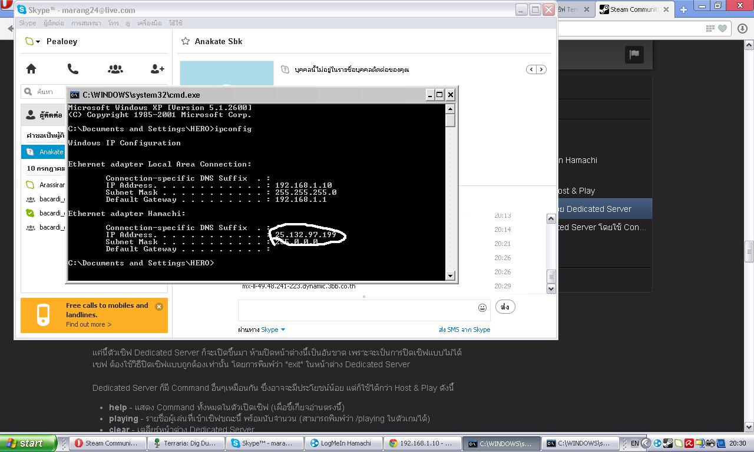Open the emoticon picker in message box
Screen dimensions: 754x452
pyautogui.click(x=482, y=307)
